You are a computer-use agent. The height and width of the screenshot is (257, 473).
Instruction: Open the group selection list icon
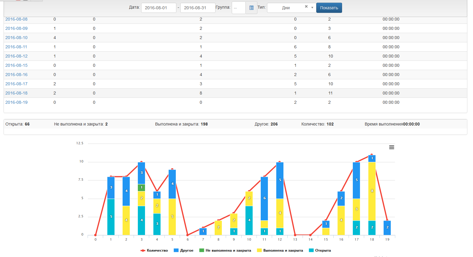click(251, 8)
